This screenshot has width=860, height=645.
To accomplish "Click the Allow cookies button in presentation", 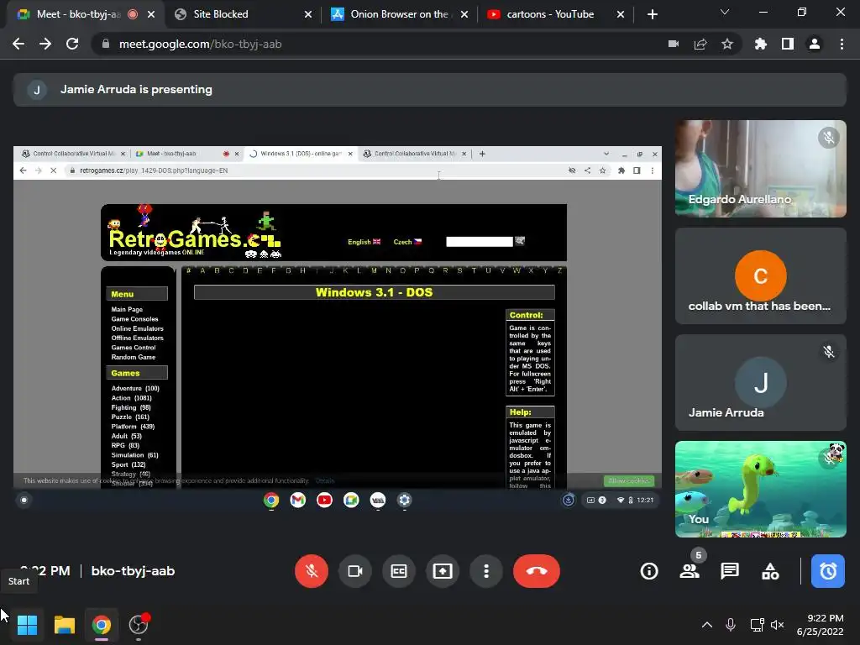I will tap(628, 481).
